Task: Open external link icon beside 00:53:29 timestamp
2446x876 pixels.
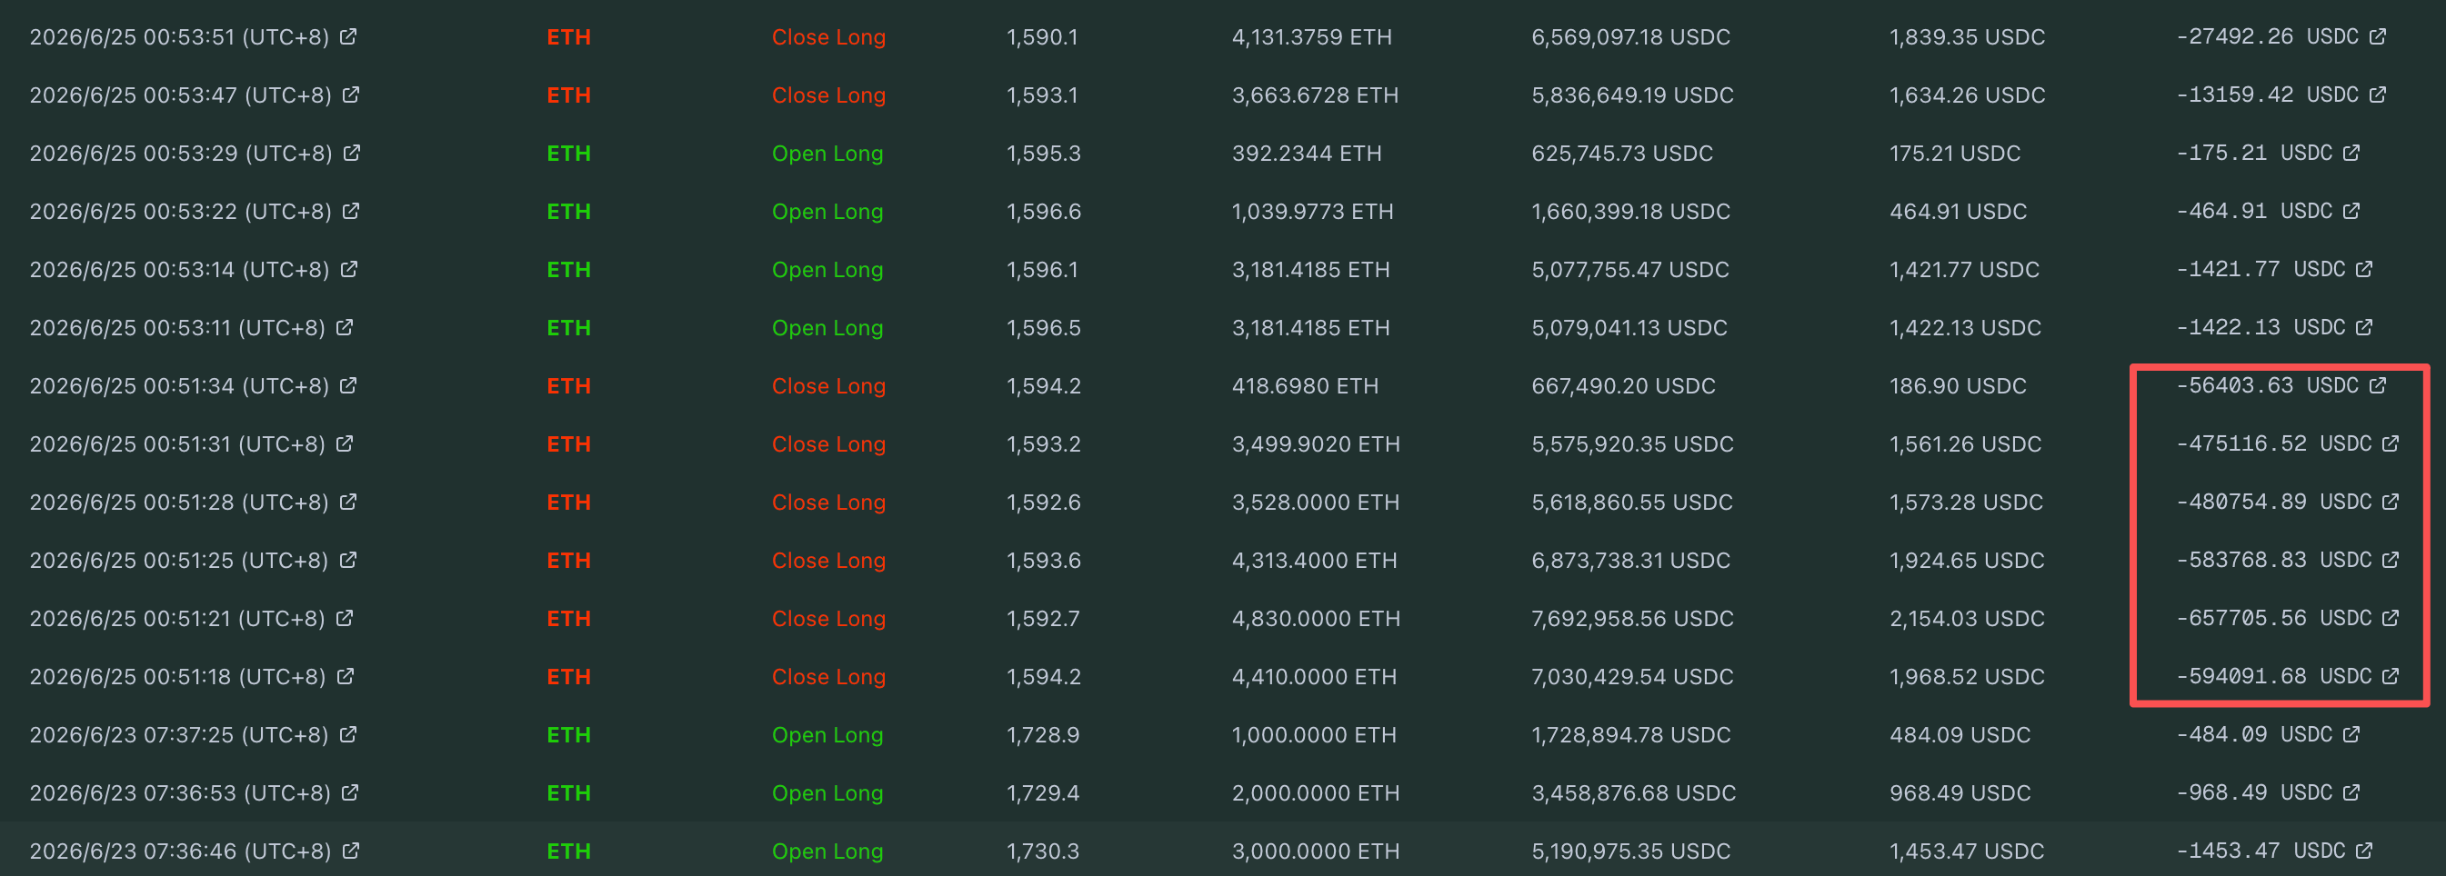Action: coord(352,153)
